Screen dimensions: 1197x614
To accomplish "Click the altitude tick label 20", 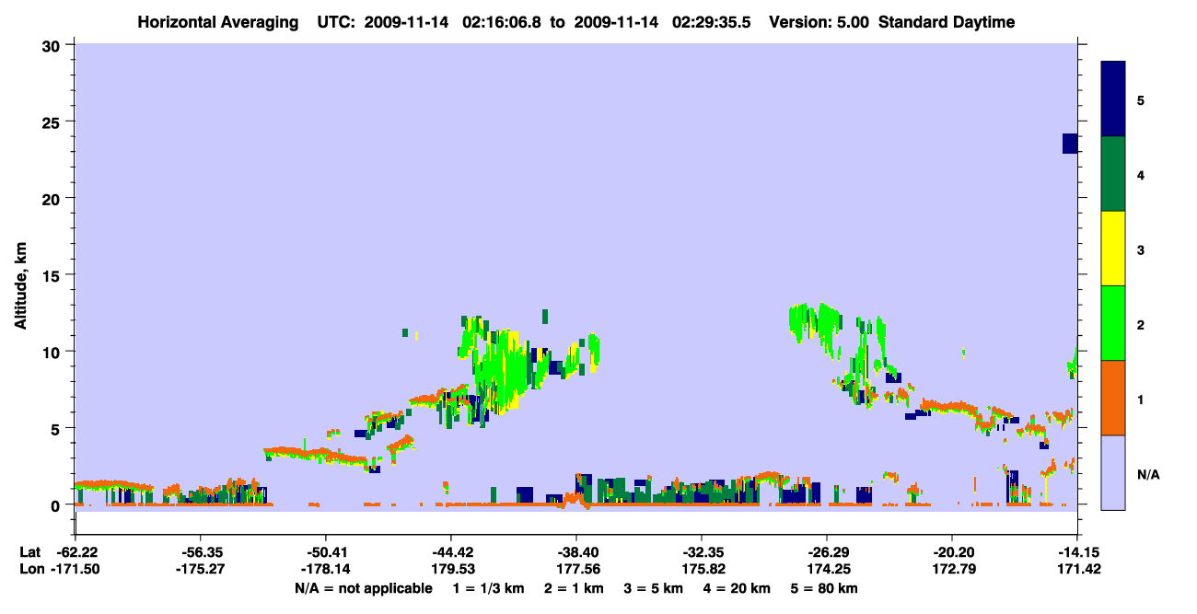I will (x=53, y=198).
